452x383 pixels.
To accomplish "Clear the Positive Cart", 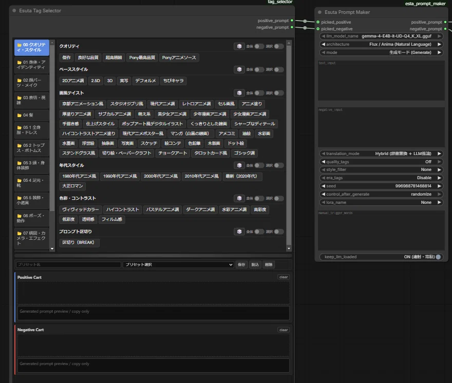I will pos(284,277).
